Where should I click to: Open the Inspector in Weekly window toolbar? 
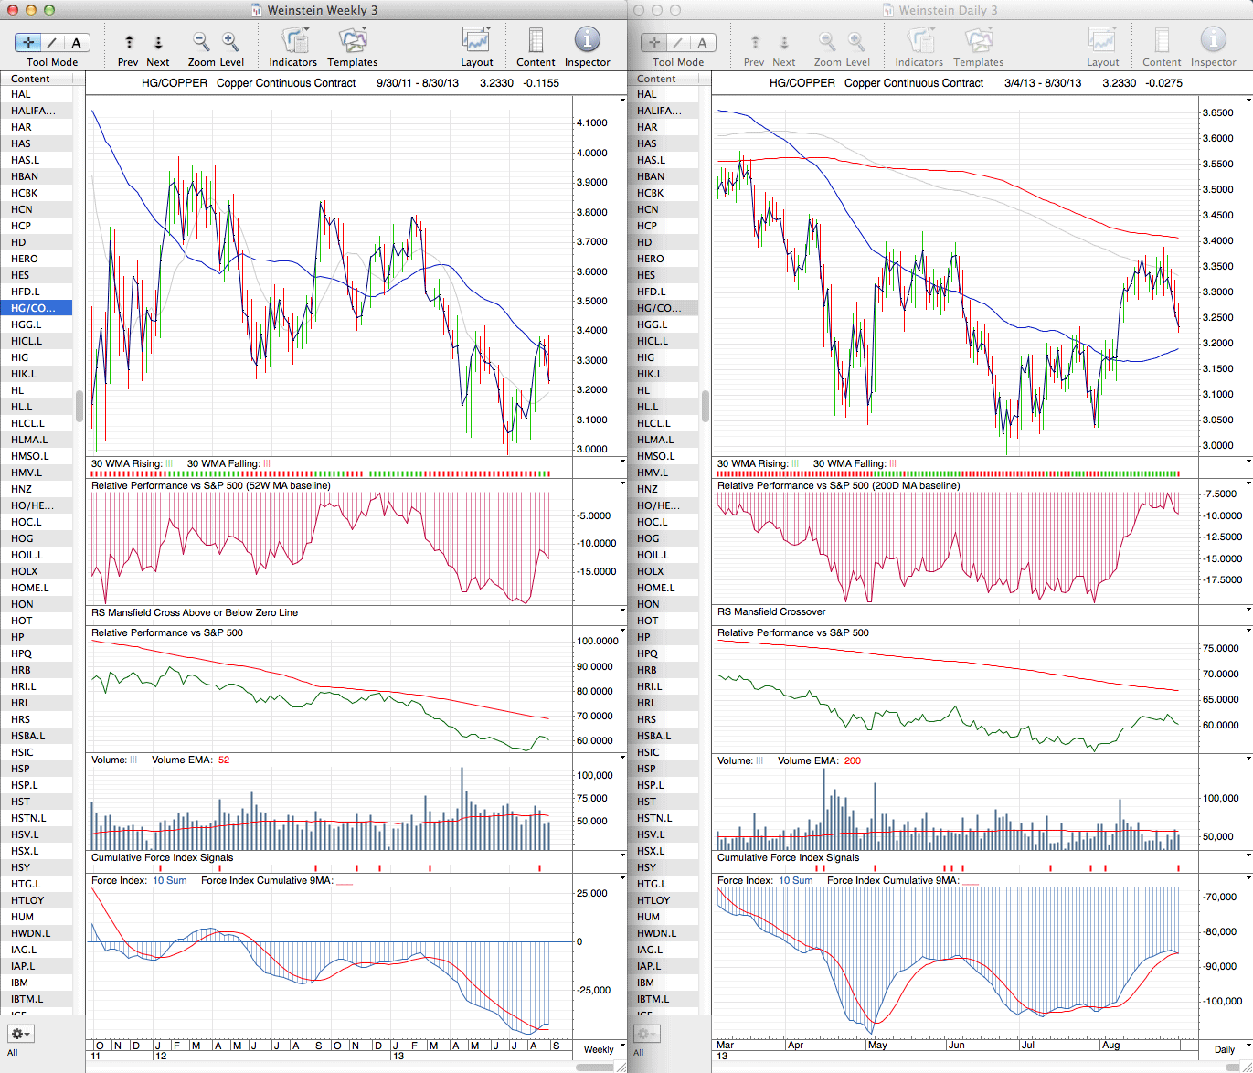[x=587, y=41]
